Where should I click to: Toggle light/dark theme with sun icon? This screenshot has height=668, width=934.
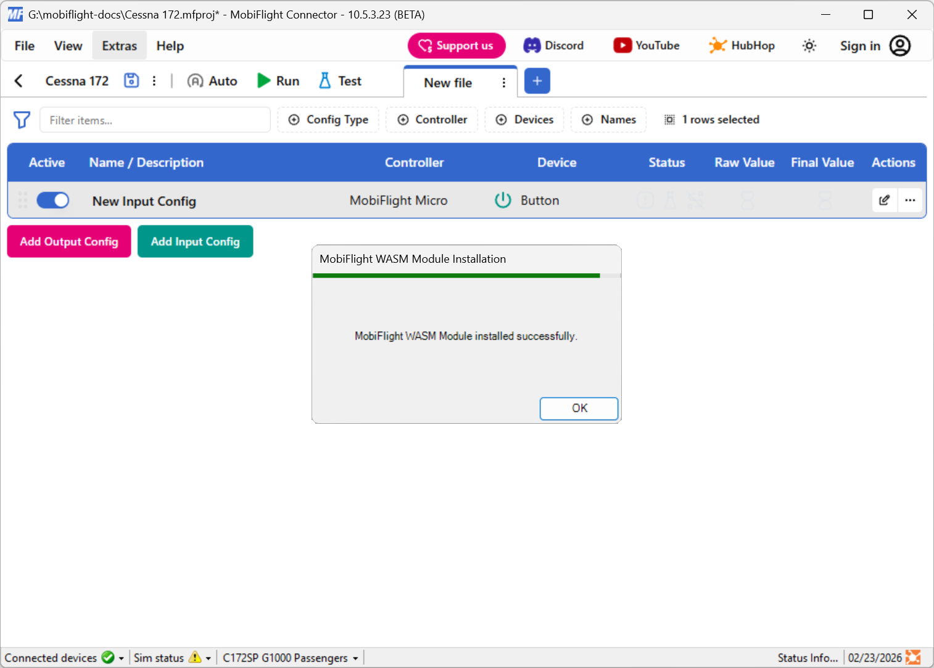[x=809, y=45]
